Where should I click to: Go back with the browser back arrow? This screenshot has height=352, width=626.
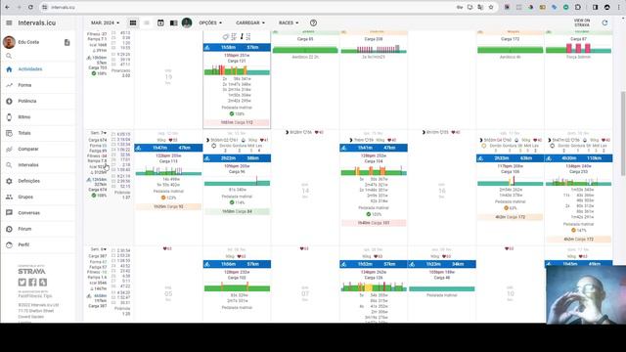pyautogui.click(x=7, y=7)
